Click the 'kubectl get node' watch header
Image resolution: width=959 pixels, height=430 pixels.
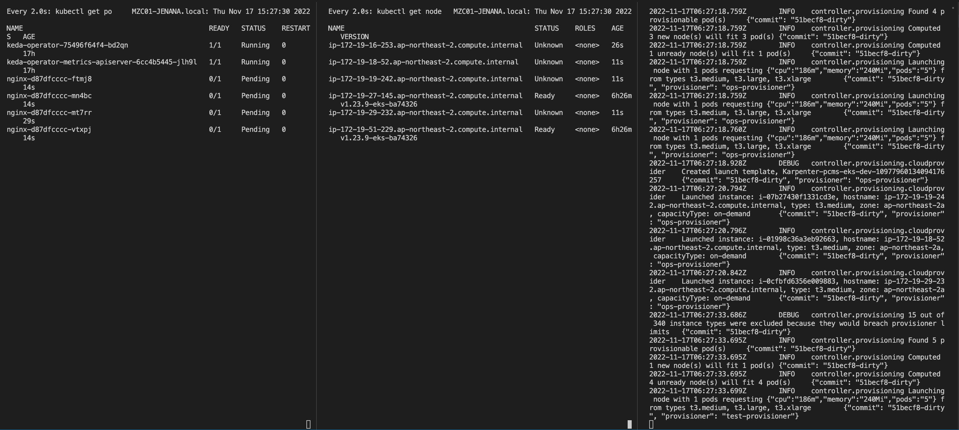tap(409, 11)
